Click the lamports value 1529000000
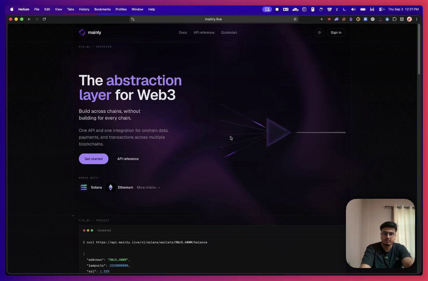 coord(119,266)
